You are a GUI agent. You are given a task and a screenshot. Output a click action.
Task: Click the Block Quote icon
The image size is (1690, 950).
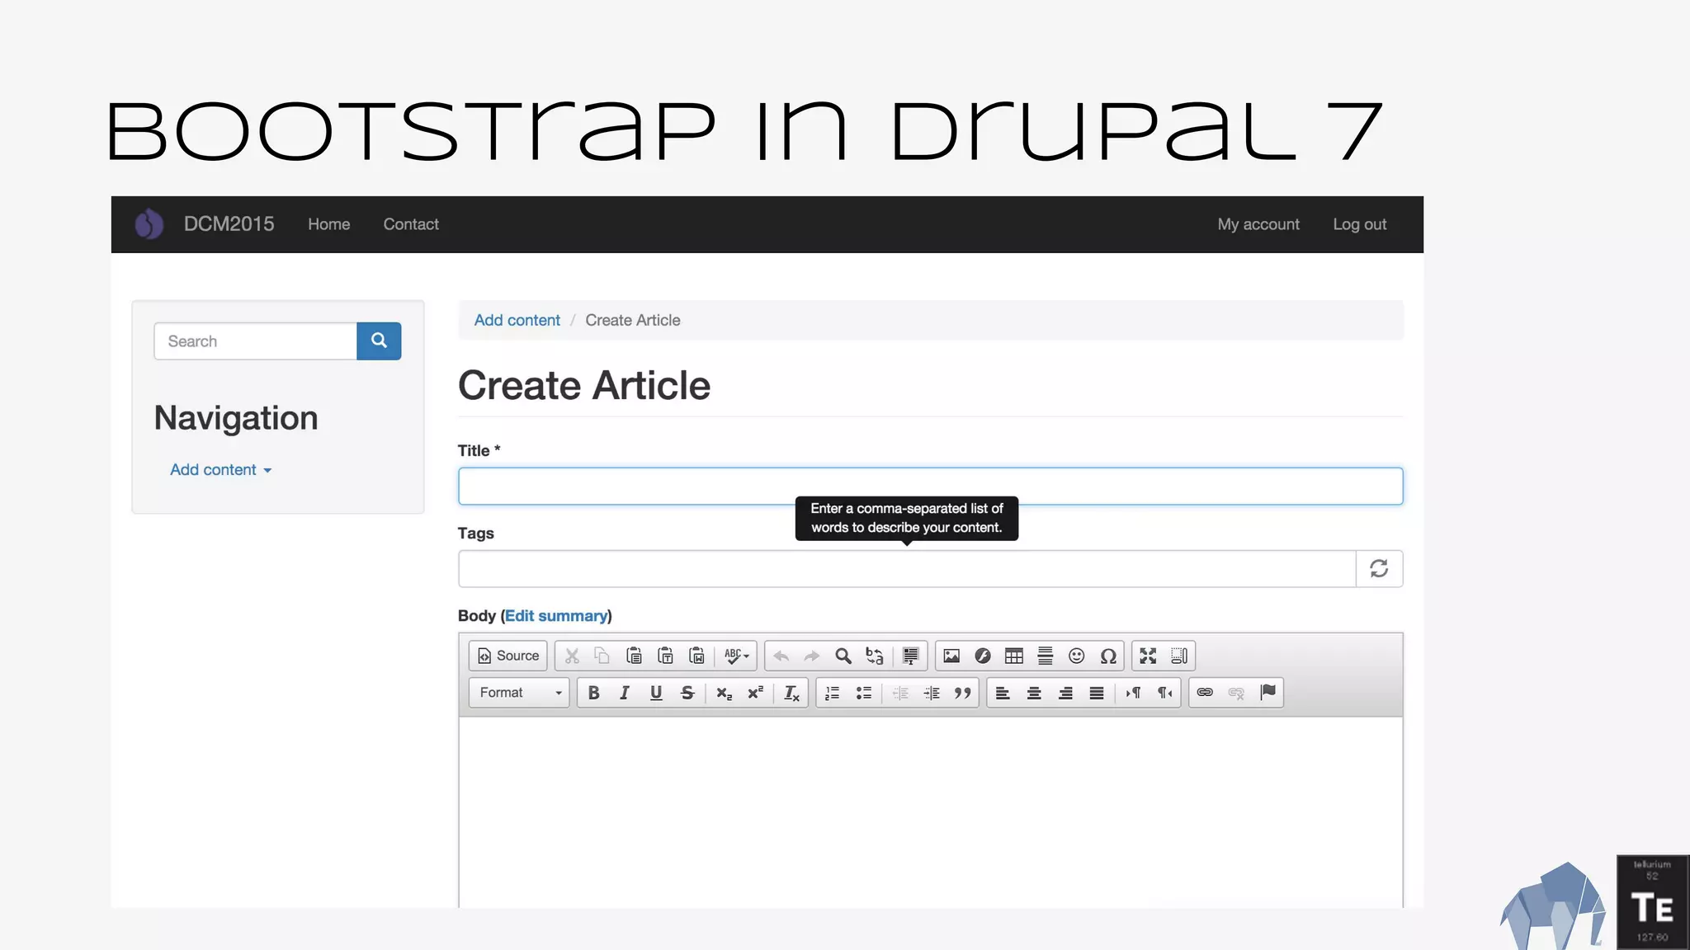(x=963, y=693)
